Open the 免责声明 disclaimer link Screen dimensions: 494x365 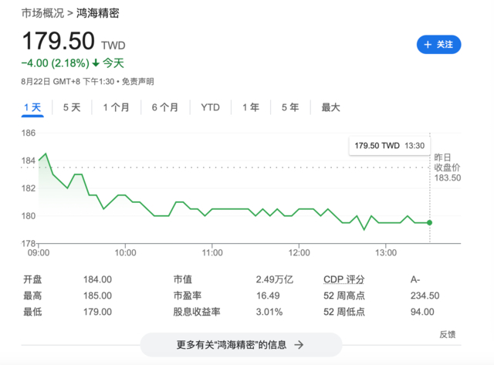(137, 82)
